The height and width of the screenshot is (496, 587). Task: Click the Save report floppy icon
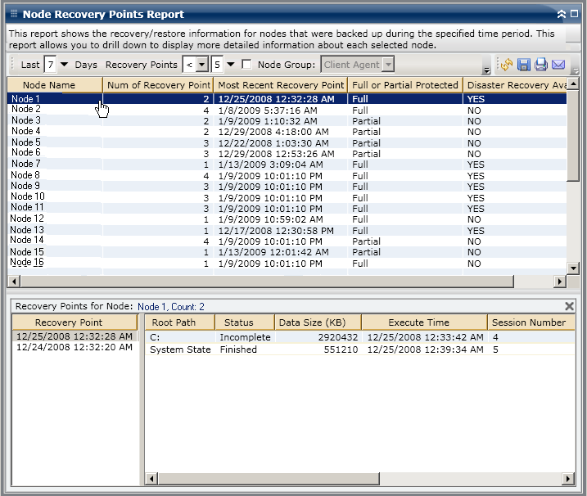[524, 65]
